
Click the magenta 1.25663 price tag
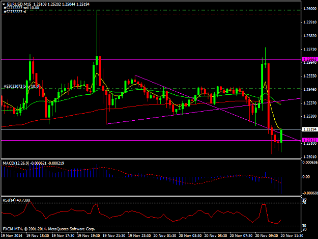309,59
